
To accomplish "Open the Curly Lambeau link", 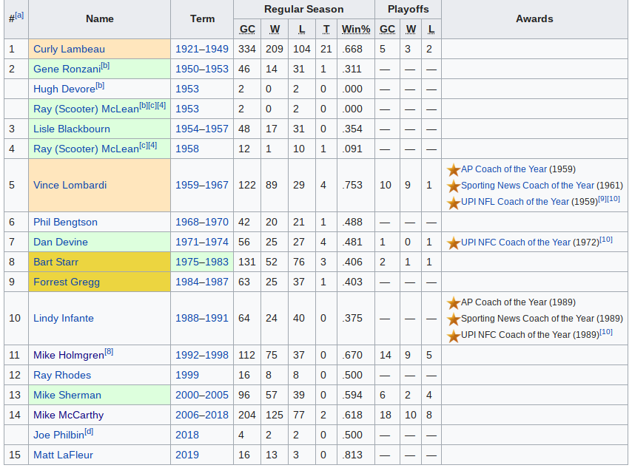I will pyautogui.click(x=69, y=49).
